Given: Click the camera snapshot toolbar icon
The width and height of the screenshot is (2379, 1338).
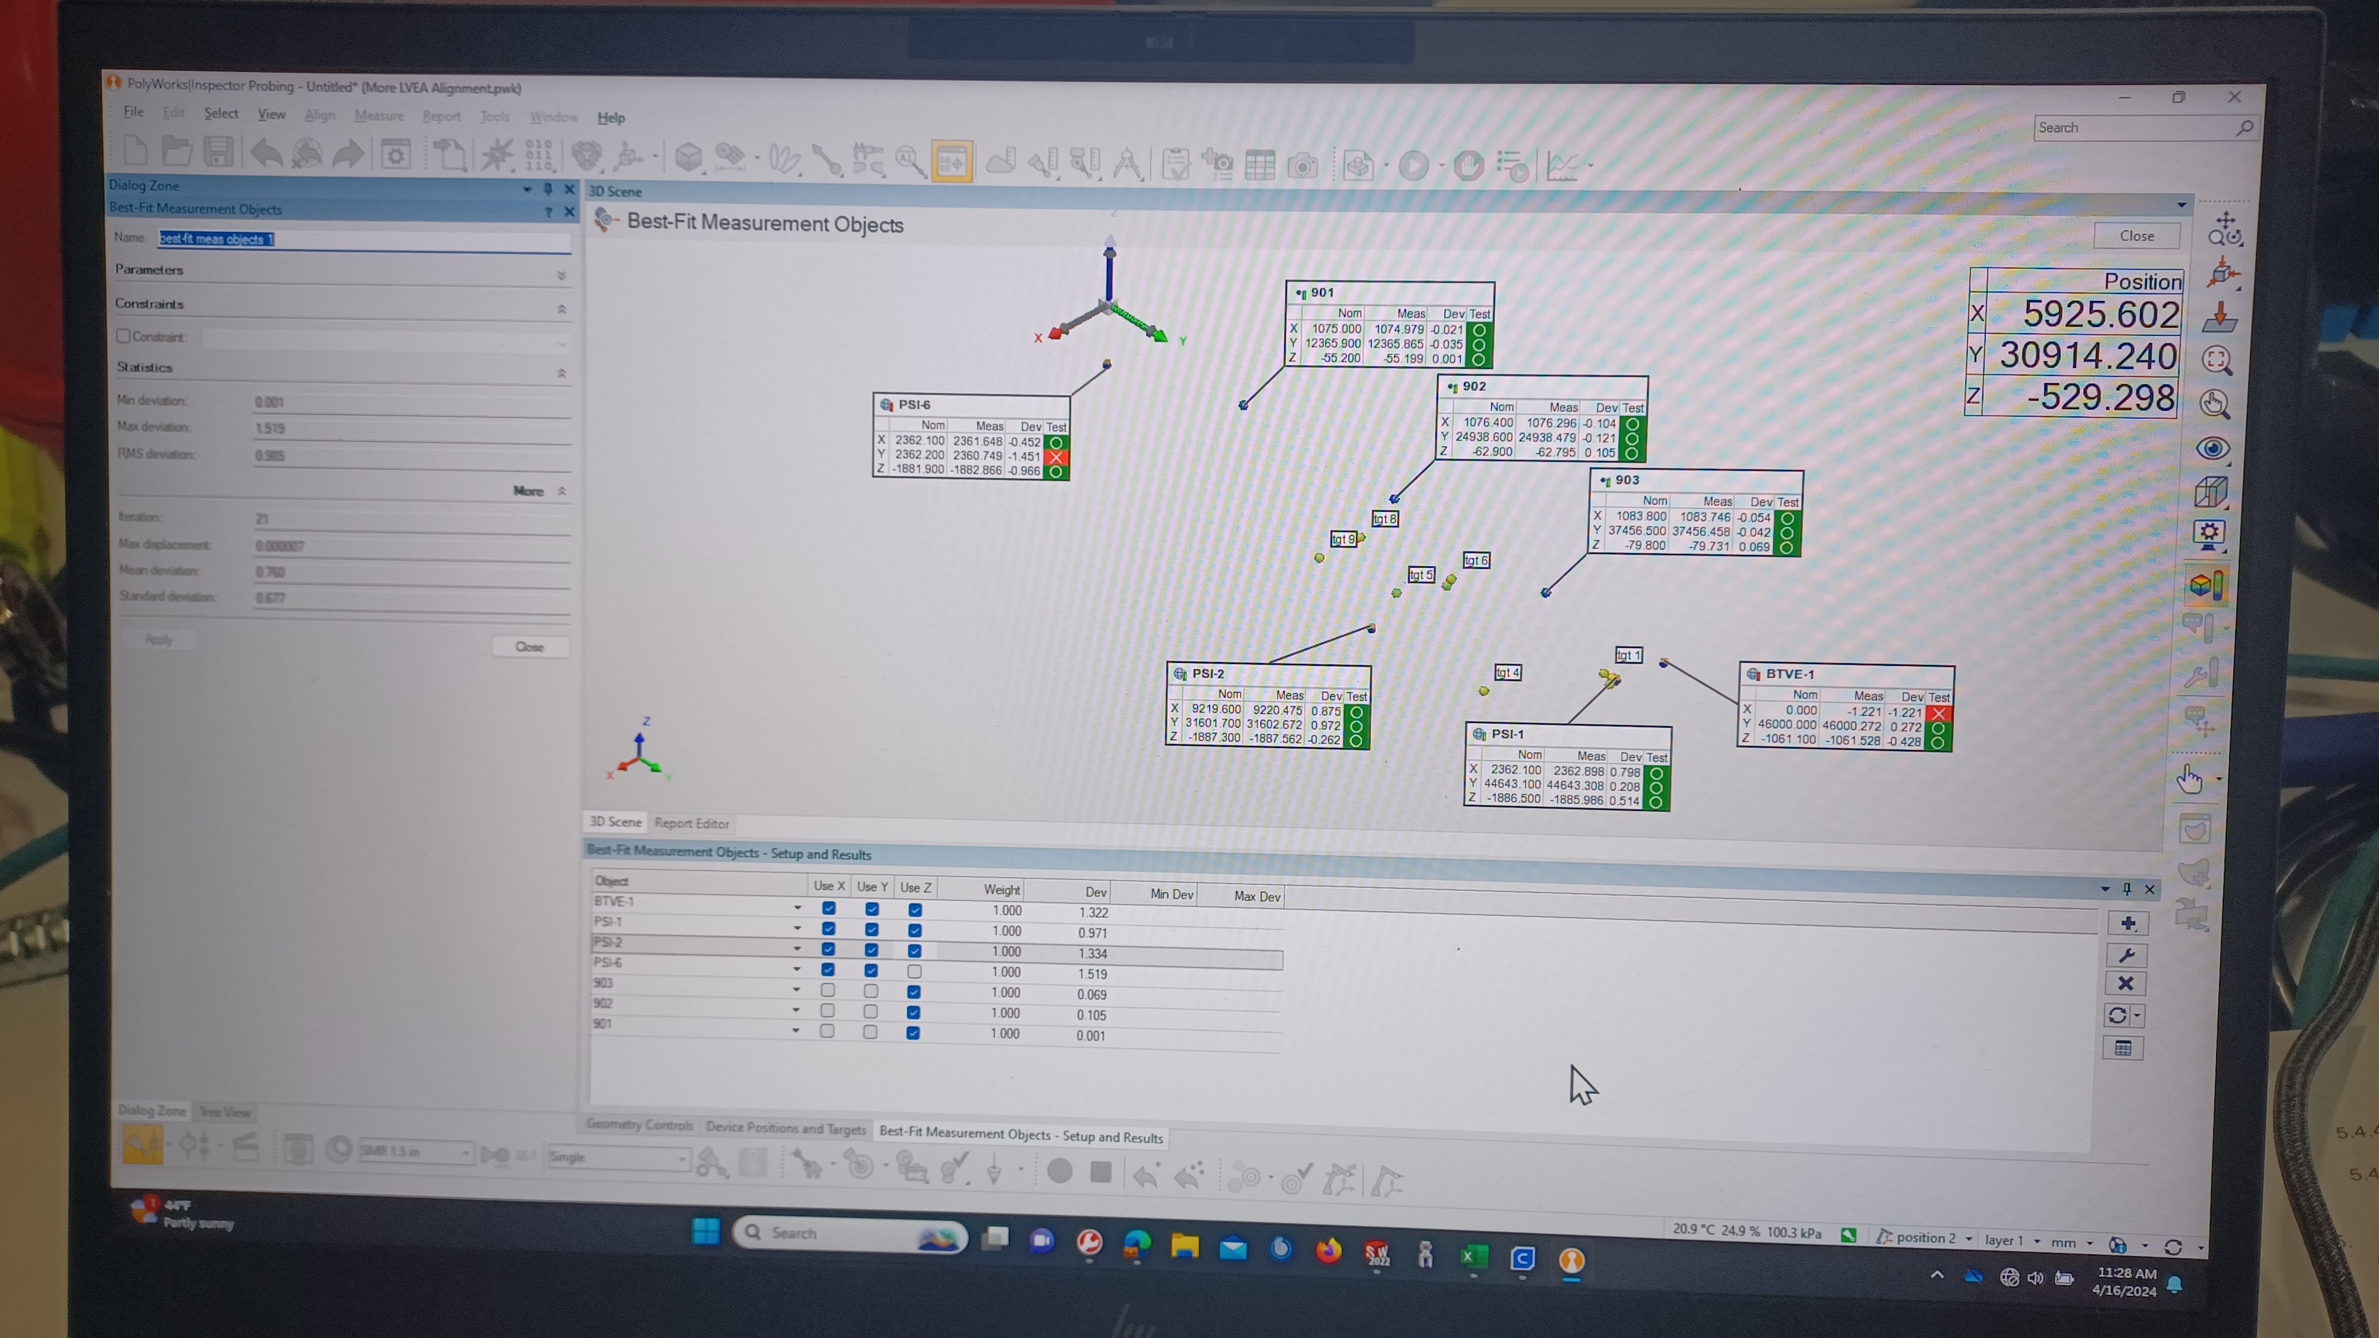Looking at the screenshot, I should point(1303,167).
